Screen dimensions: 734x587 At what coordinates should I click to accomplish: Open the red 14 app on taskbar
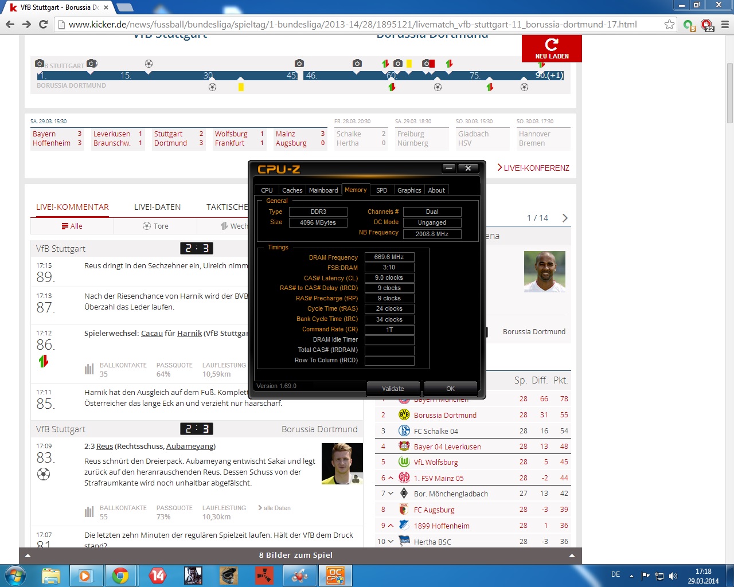pyautogui.click(x=157, y=576)
